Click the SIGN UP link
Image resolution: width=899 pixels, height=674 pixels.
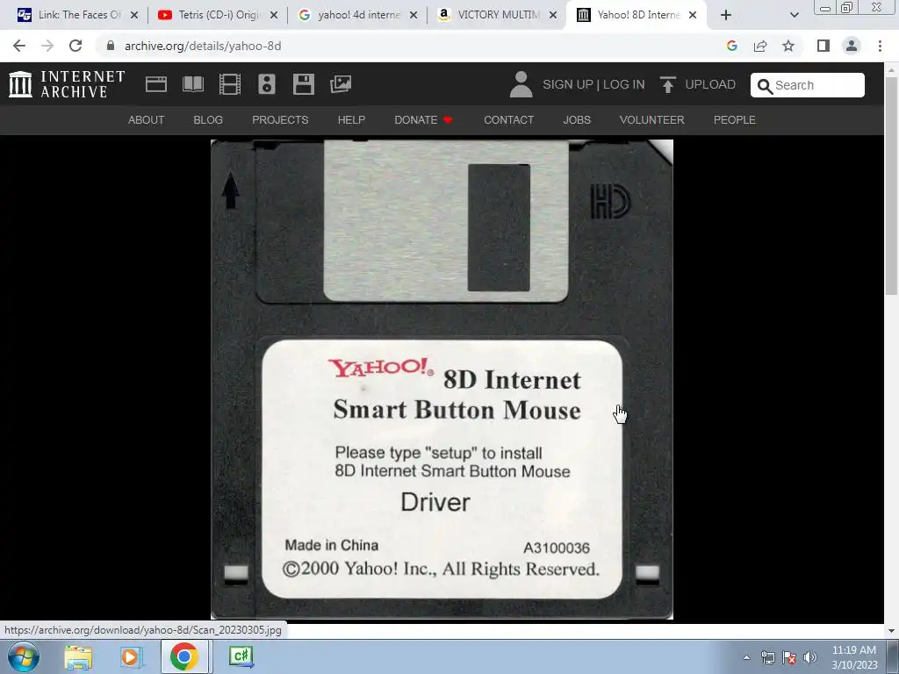(568, 84)
